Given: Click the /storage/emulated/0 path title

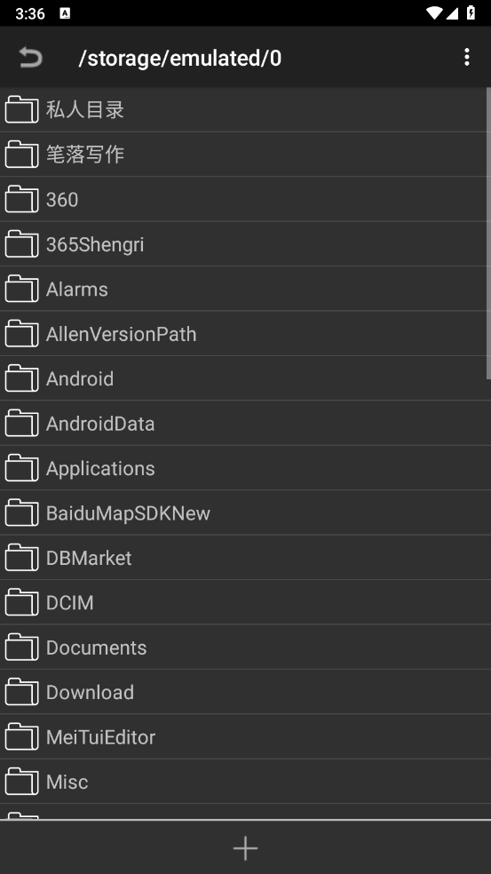Looking at the screenshot, I should click(x=180, y=58).
